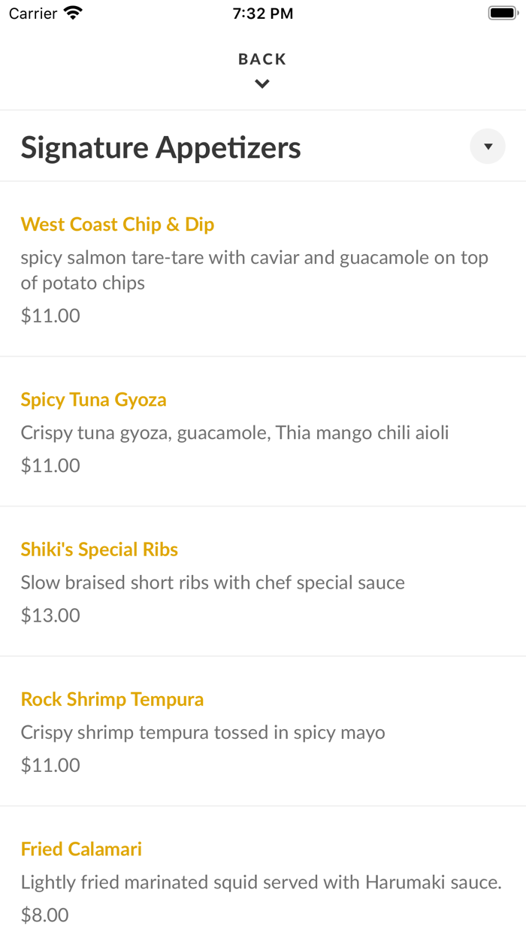Select the Signature Appetizers heading
The image size is (526, 935).
(x=161, y=147)
